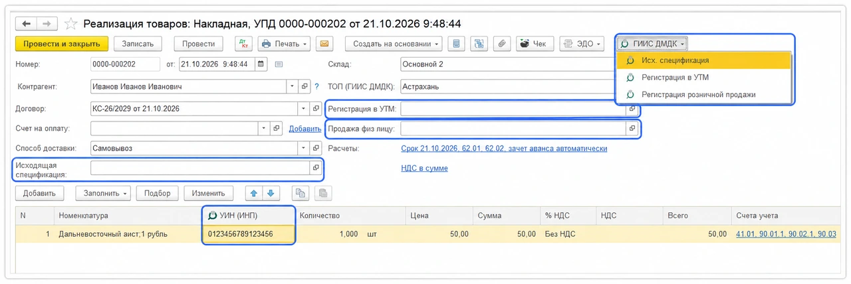Click the Подбор button
Viewport: 851px width, 284px height.
pos(158,193)
